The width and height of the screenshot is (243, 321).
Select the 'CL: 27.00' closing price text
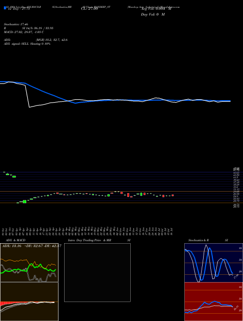pyautogui.click(x=89, y=9)
